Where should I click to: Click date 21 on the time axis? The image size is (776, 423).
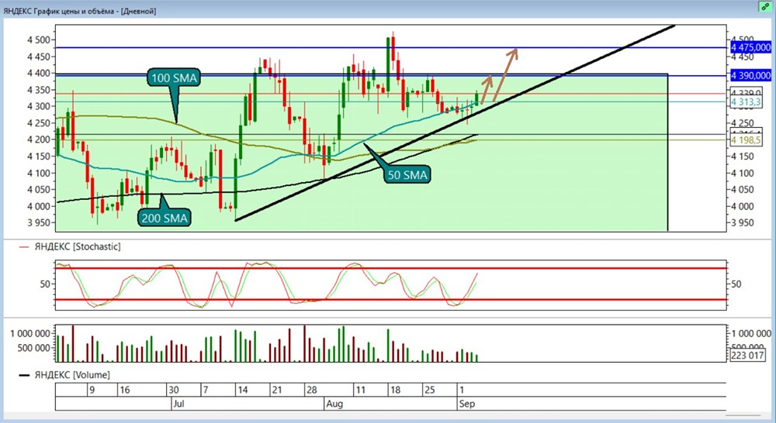(x=277, y=390)
